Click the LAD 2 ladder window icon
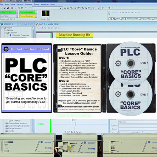Screen dimensions: 157x157 [37, 24]
